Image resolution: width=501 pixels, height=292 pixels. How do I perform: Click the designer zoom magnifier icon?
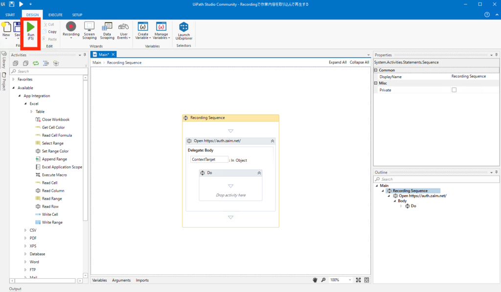(323, 280)
